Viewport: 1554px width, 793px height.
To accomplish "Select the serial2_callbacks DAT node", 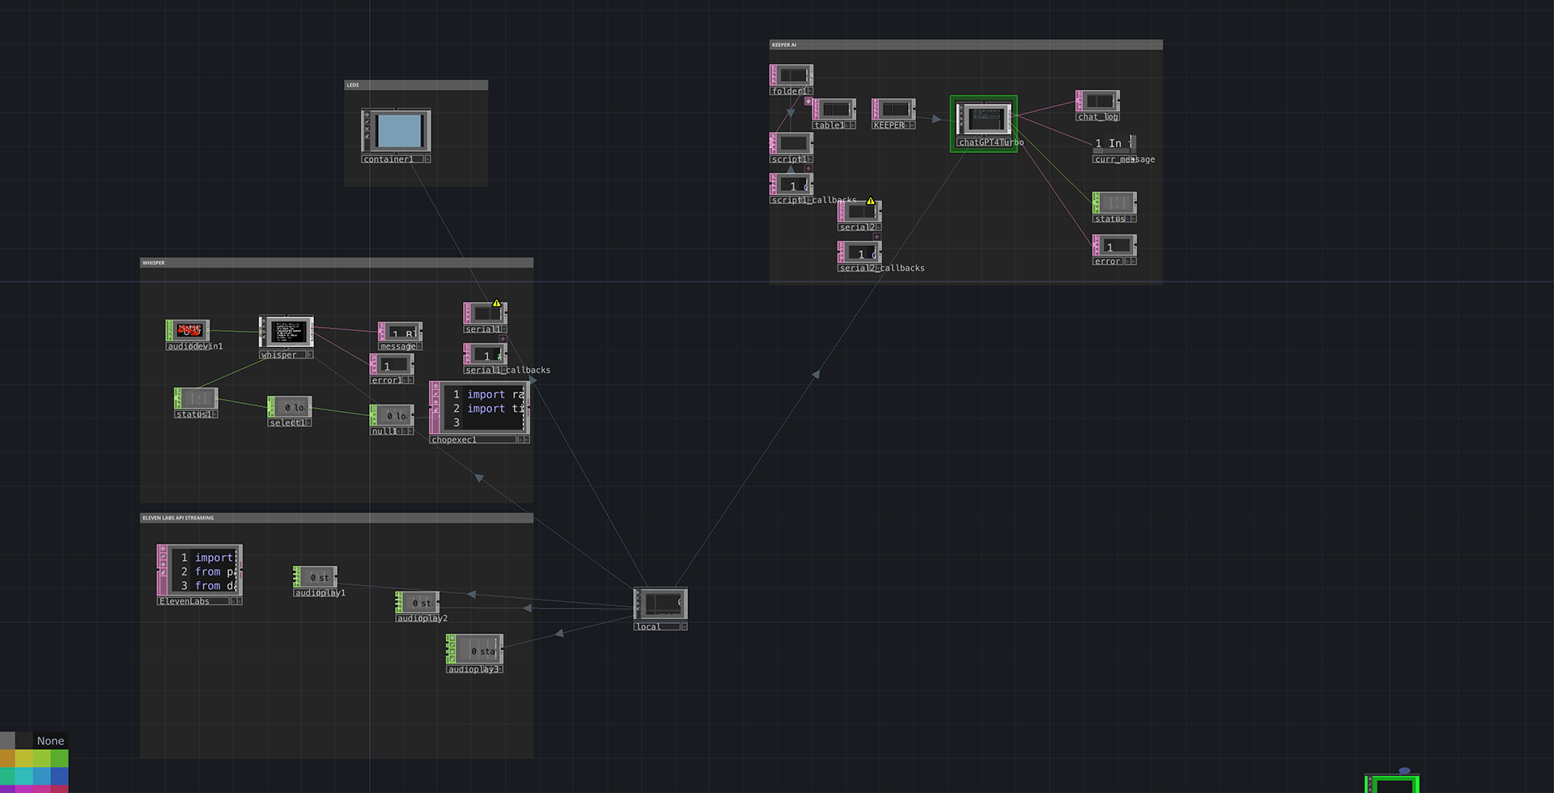I will [859, 252].
